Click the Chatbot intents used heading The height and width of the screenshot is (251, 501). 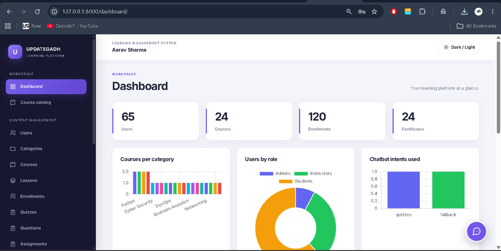(x=395, y=159)
